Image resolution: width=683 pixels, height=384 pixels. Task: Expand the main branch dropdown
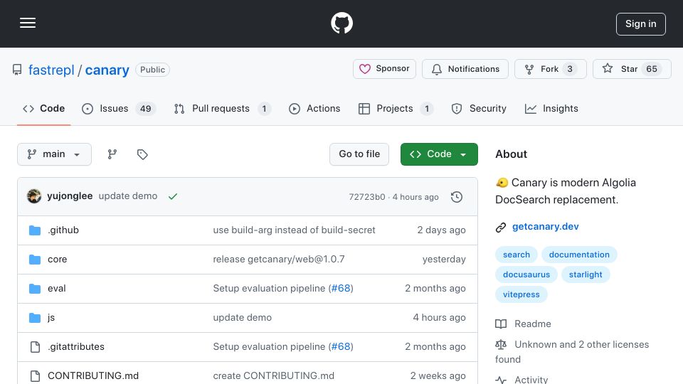[54, 154]
